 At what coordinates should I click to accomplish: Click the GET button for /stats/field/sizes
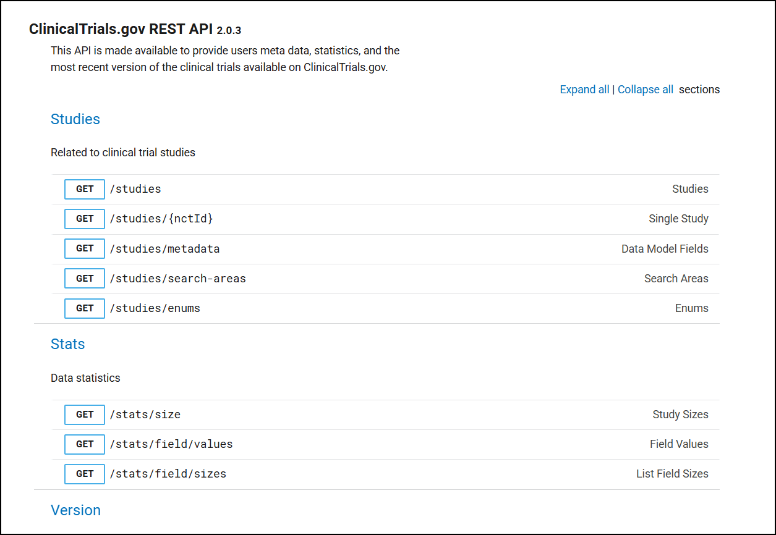click(x=85, y=474)
